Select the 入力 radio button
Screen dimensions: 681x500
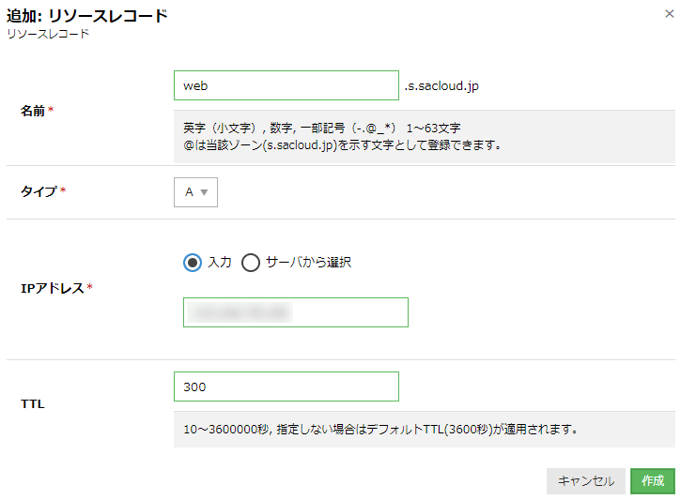pos(193,263)
